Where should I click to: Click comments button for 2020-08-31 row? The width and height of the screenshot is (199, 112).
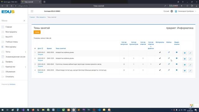tap(185, 59)
